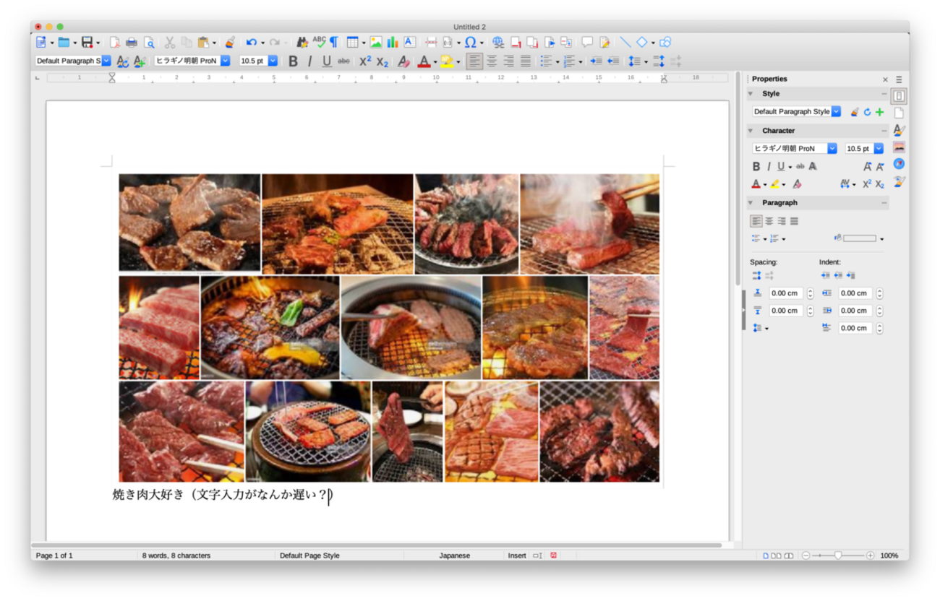Export document as PDF from toolbar
This screenshot has height=601, width=940.
click(114, 43)
